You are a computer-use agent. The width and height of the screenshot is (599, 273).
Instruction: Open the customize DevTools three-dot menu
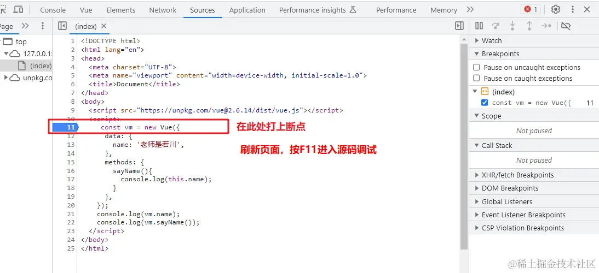pyautogui.click(x=573, y=9)
